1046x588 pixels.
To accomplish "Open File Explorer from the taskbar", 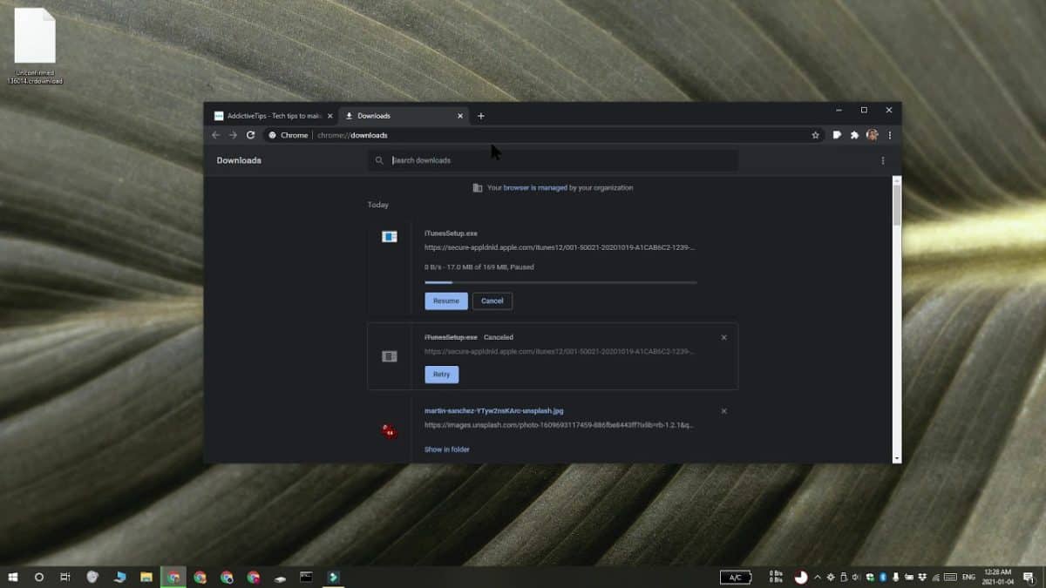I will (x=146, y=577).
